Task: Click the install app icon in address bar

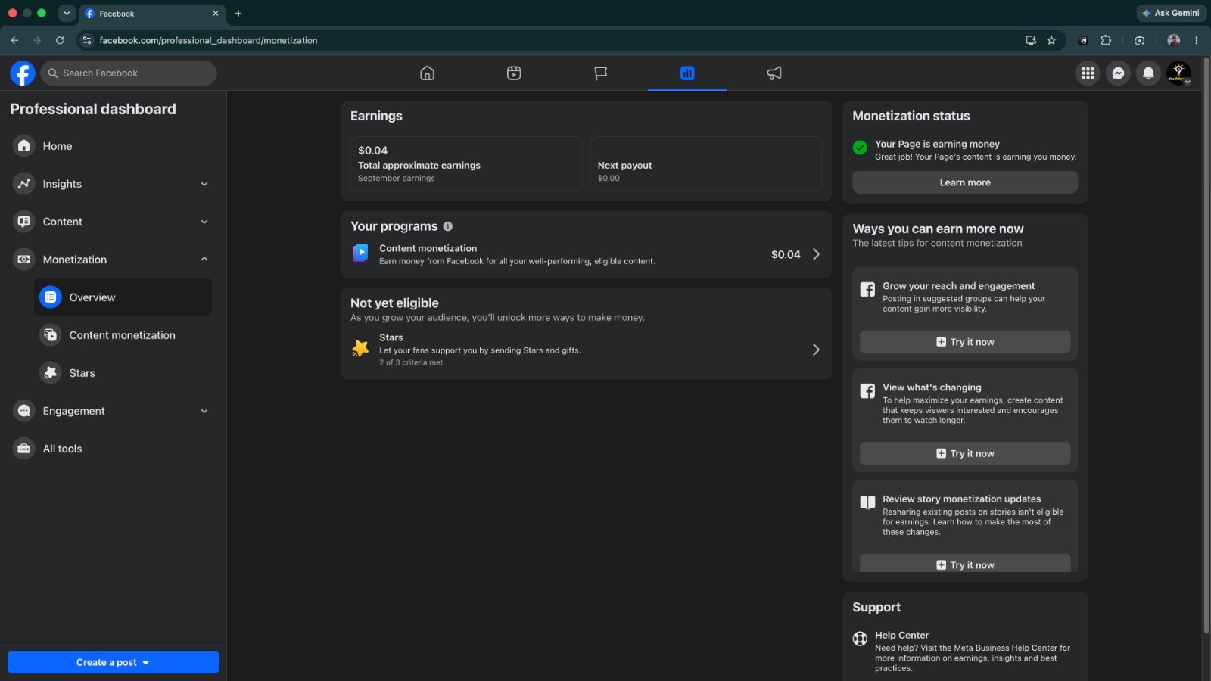Action: tap(1031, 40)
